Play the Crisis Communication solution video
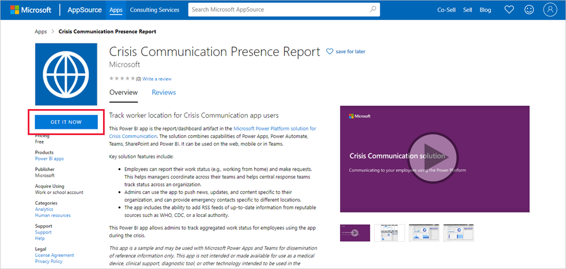 pos(432,158)
